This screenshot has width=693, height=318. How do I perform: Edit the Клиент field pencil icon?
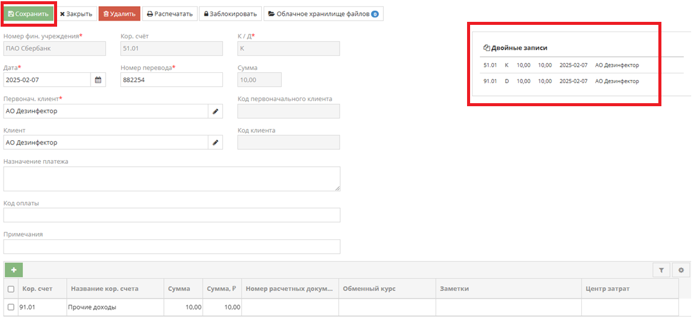[x=215, y=142]
